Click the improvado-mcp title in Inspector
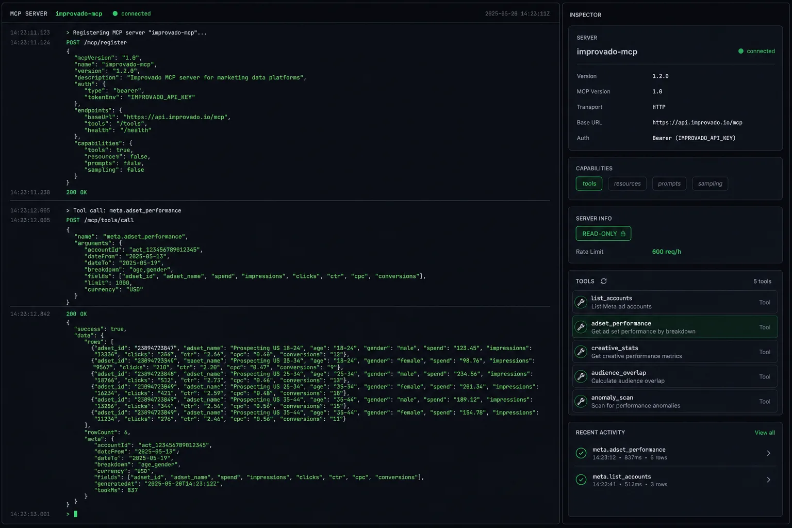This screenshot has width=792, height=528. (607, 52)
